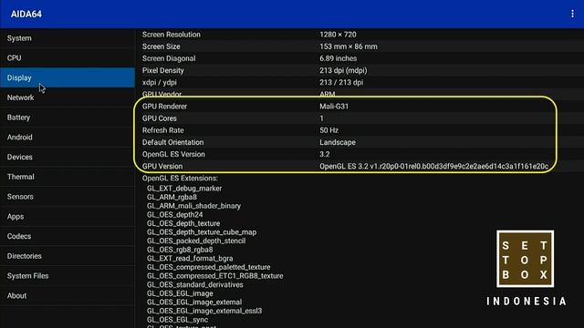The image size is (584, 328).
Task: Select the GL_OES_compressed_ETC1_RGB8_texture extension
Action: pyautogui.click(x=215, y=276)
